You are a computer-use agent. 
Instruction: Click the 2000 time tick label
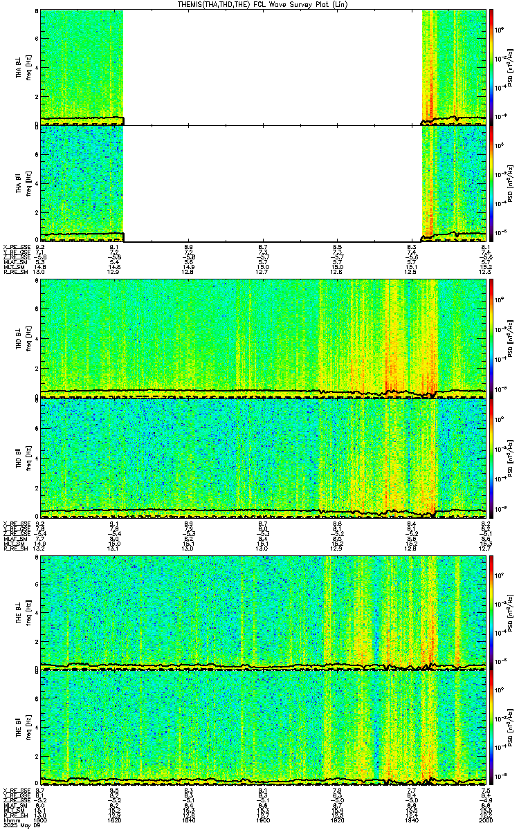click(x=485, y=820)
